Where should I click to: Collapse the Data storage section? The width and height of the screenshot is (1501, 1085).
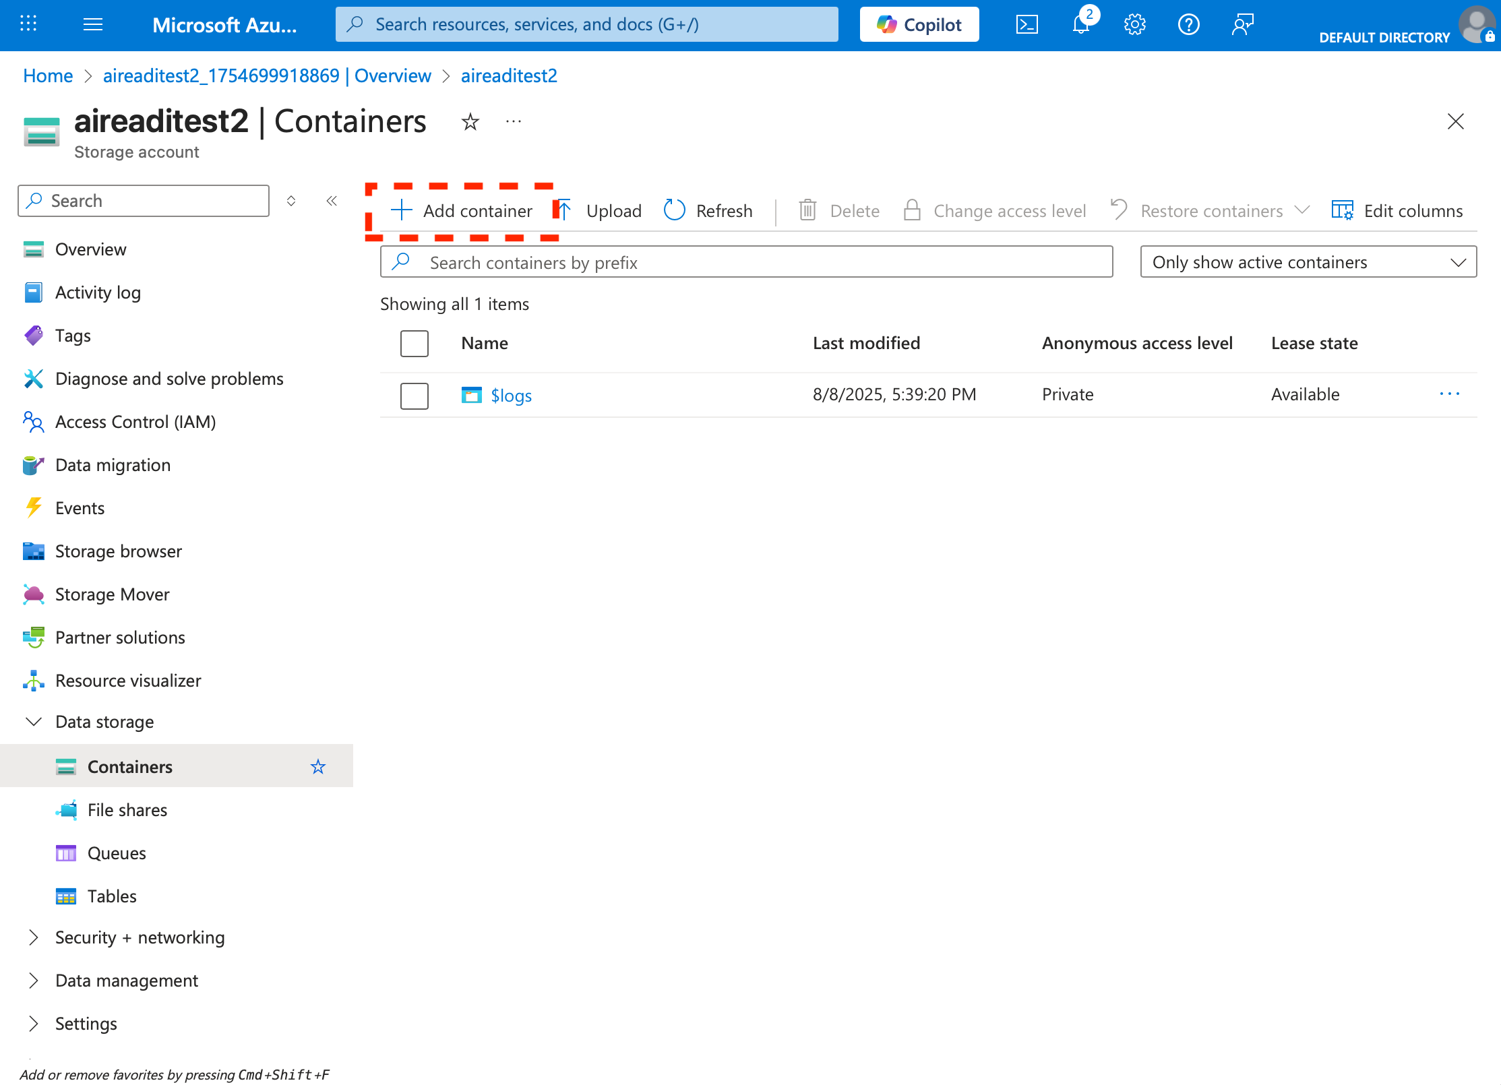coord(34,722)
